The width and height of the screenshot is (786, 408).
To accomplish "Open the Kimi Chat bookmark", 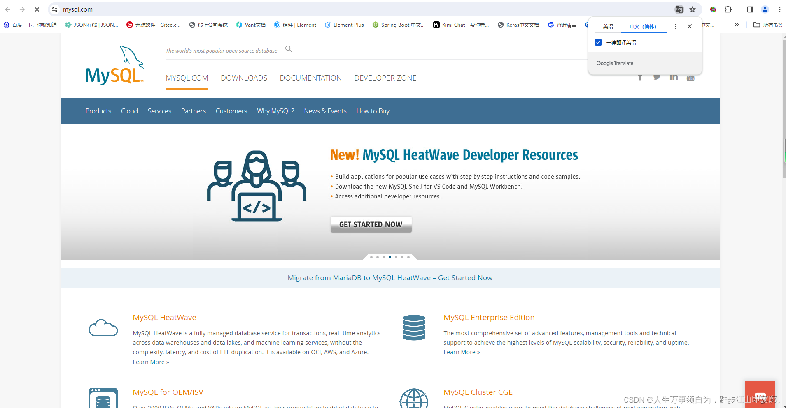I will 461,25.
